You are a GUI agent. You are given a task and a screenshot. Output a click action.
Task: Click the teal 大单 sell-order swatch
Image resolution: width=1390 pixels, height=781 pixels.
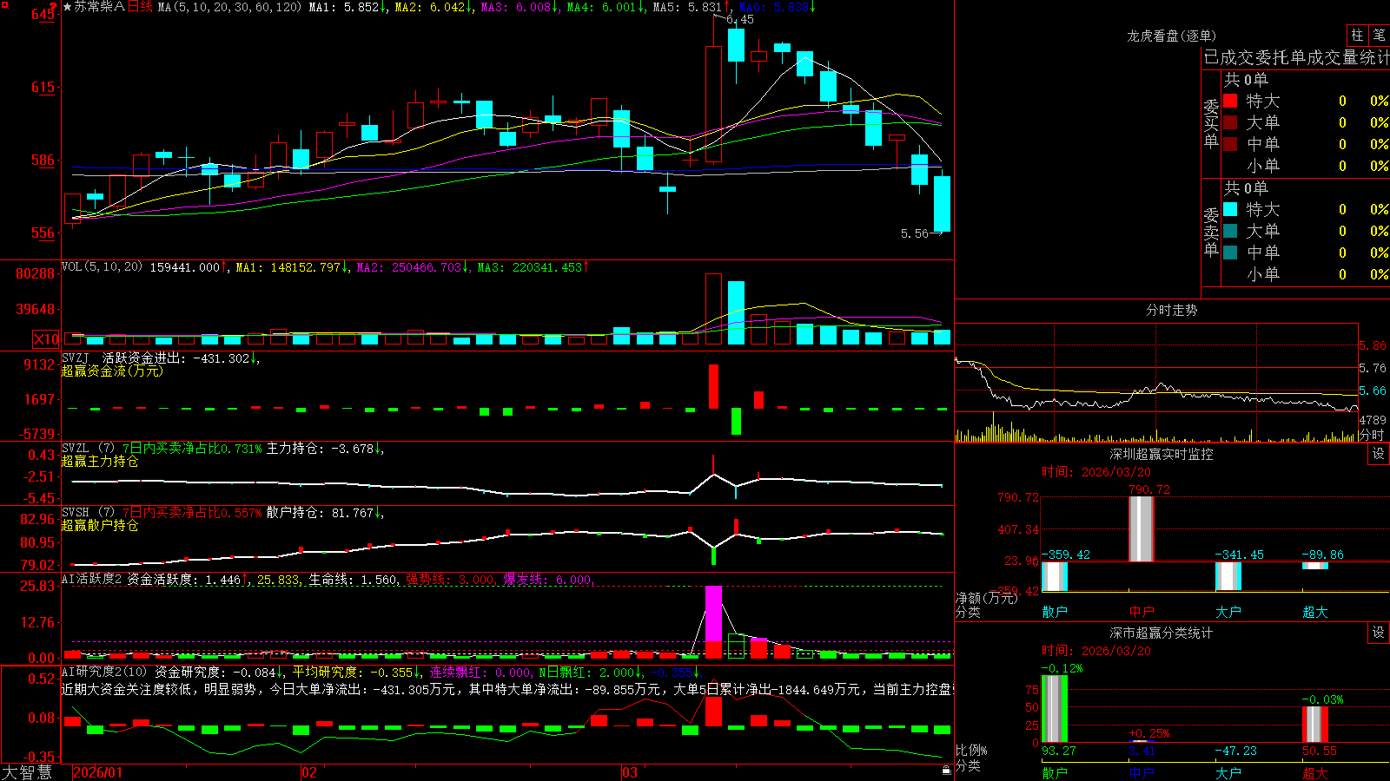[x=1230, y=231]
